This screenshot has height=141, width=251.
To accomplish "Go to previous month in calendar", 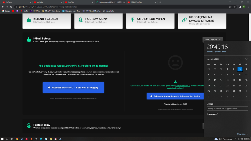I will [240, 59].
